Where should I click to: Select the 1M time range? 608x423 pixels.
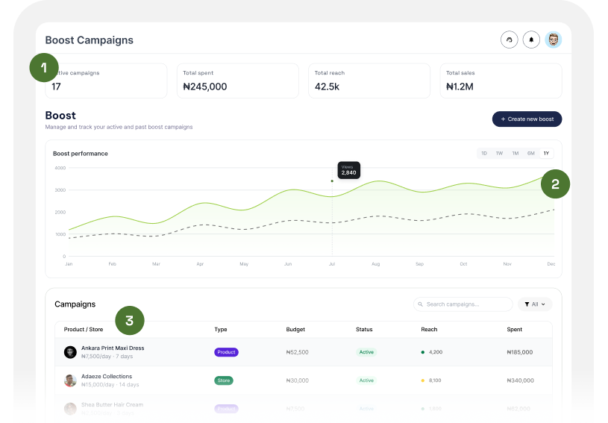click(x=515, y=153)
